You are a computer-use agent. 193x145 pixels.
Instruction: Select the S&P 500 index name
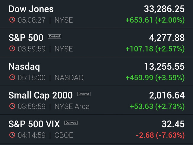point(26,38)
